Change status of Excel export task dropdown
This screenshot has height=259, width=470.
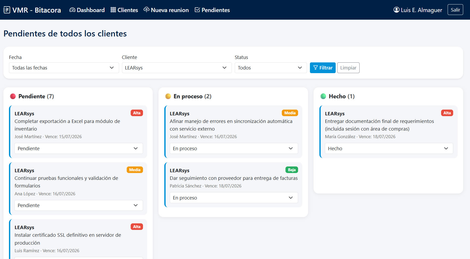click(79, 148)
